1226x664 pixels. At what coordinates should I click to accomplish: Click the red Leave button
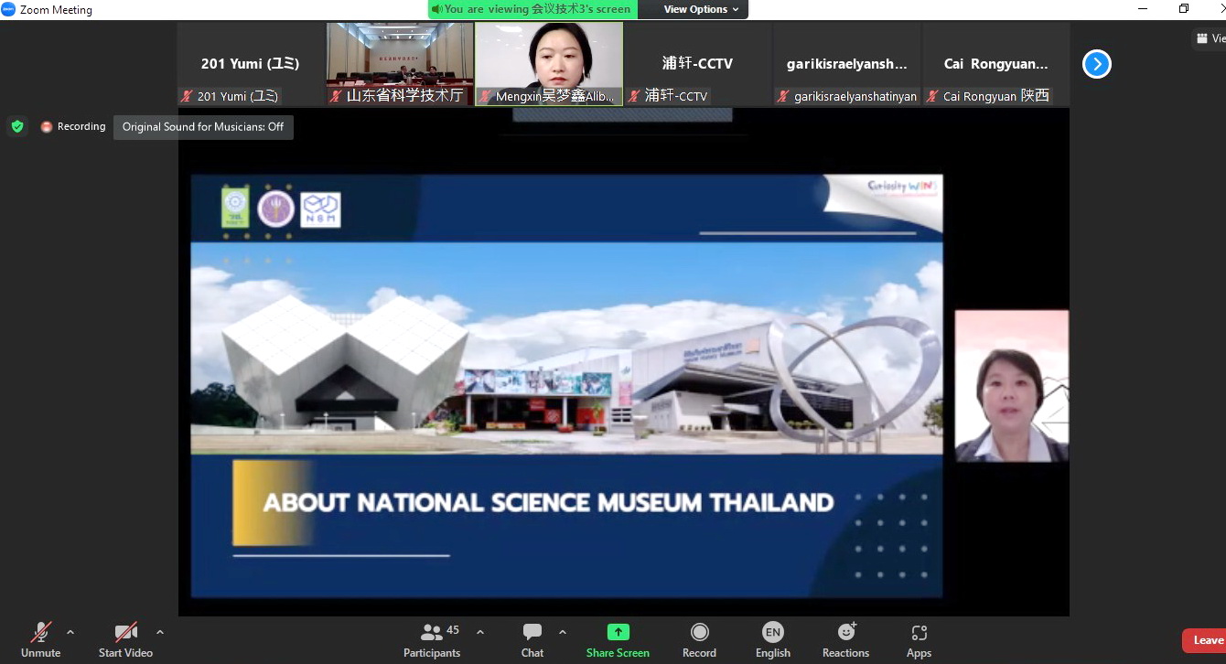click(x=1206, y=640)
